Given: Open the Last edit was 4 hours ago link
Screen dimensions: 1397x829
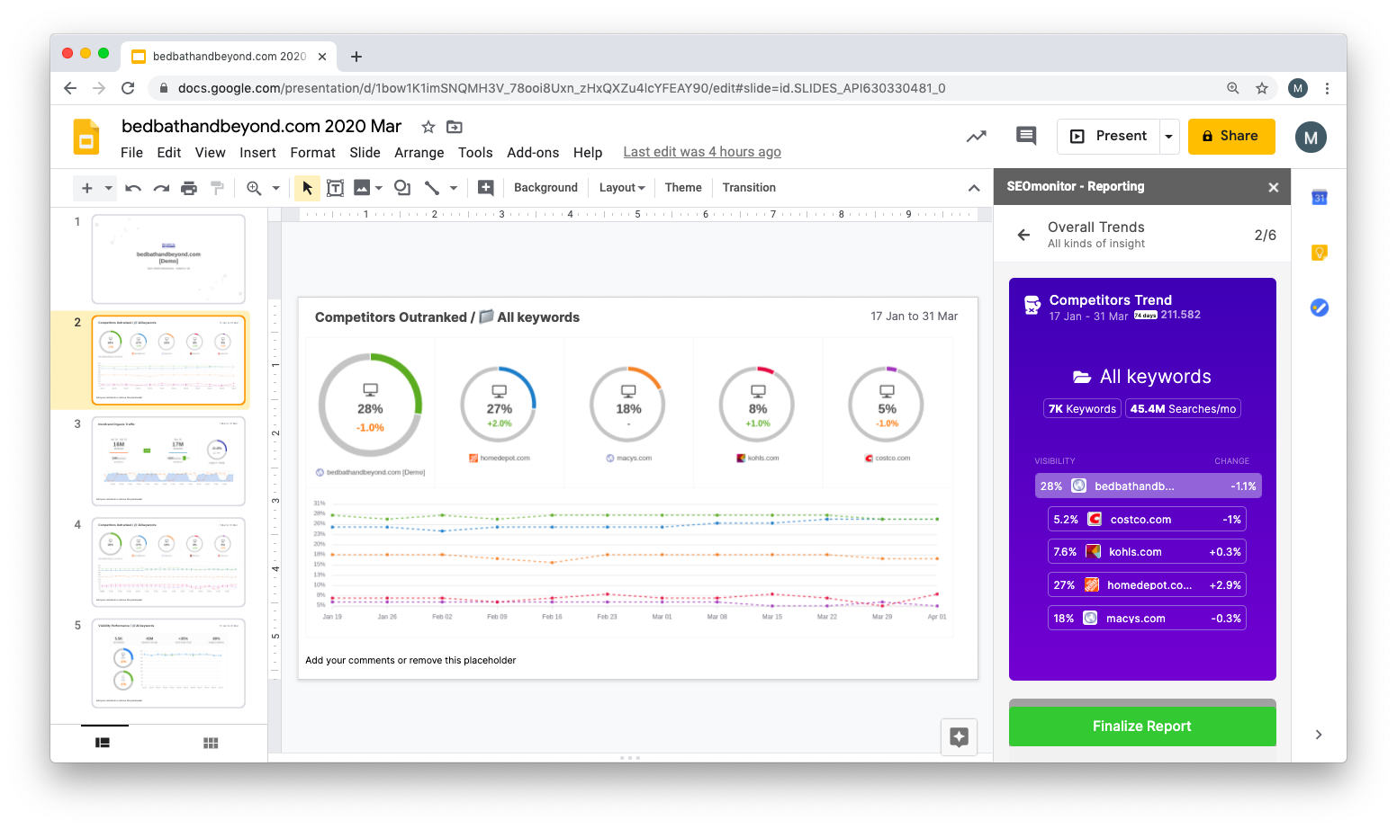Looking at the screenshot, I should click(702, 153).
